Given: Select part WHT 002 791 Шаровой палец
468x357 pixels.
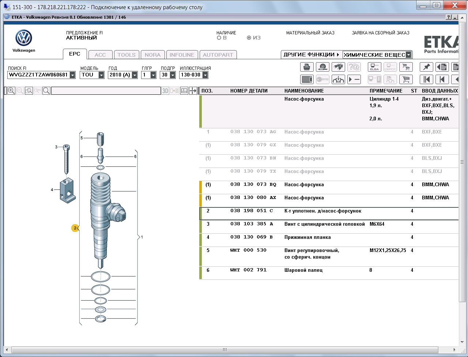Looking at the screenshot, I should (x=329, y=273).
